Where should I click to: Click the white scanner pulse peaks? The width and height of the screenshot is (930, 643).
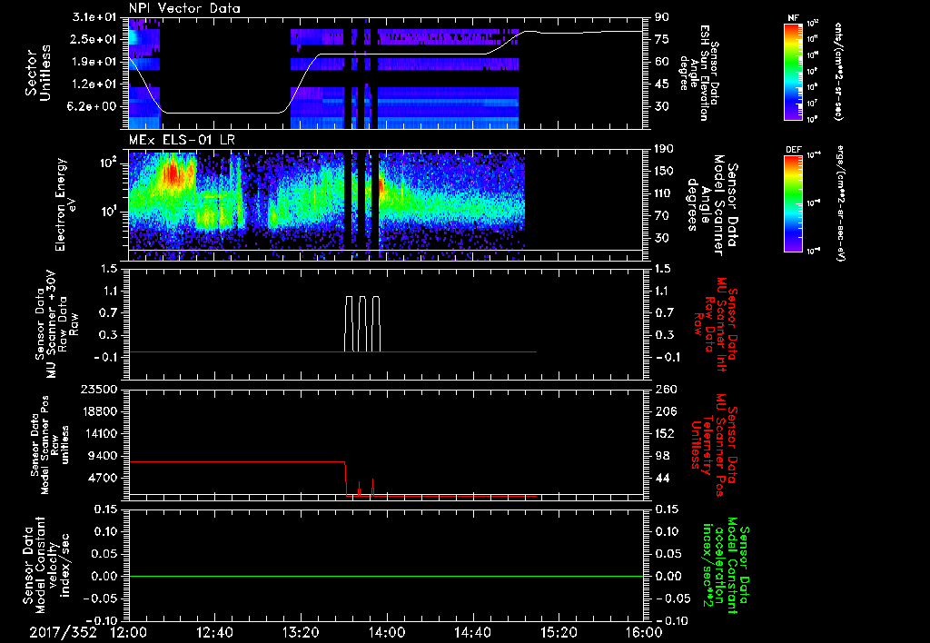362,323
